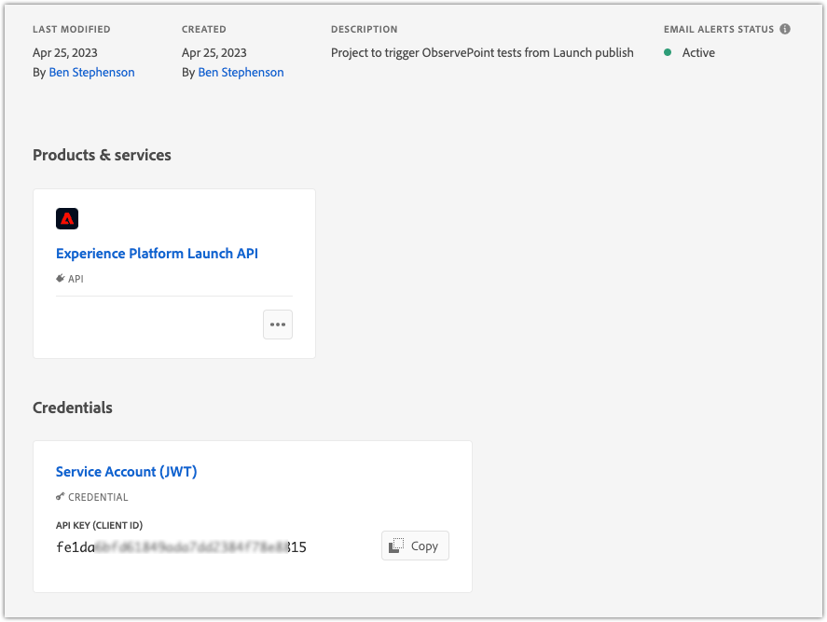Image resolution: width=827 pixels, height=622 pixels.
Task: Click the Active status text
Action: coord(698,53)
